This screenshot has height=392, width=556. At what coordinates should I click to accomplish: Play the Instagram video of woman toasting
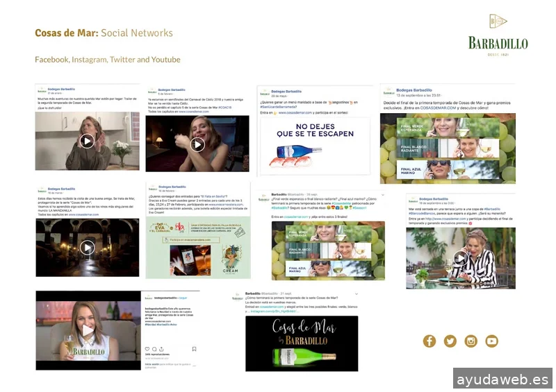pos(88,331)
